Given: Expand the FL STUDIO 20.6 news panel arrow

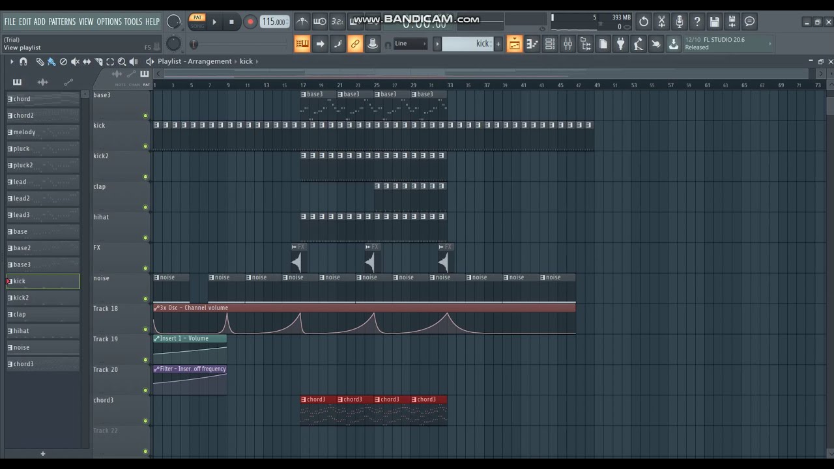Looking at the screenshot, I should (x=770, y=44).
